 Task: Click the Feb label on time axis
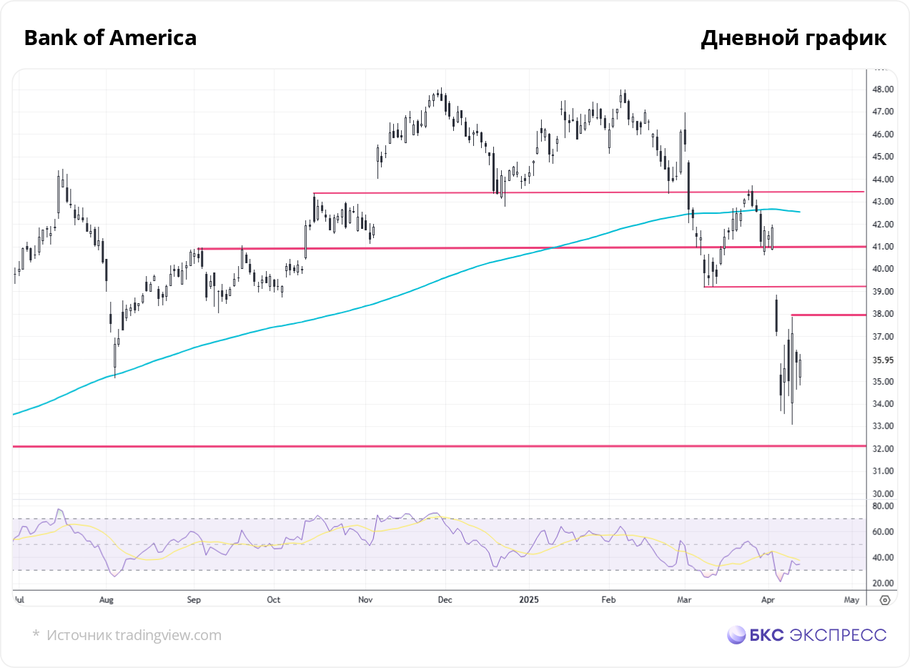coord(608,600)
